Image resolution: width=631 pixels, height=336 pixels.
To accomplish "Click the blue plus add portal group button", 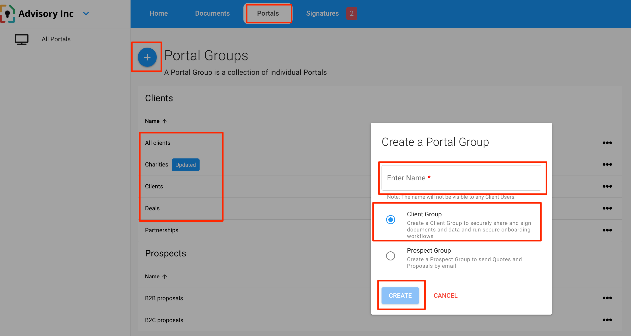I will [147, 57].
